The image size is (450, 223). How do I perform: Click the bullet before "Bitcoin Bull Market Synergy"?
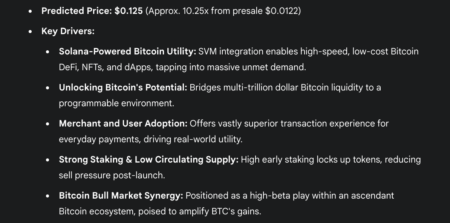pos(47,196)
